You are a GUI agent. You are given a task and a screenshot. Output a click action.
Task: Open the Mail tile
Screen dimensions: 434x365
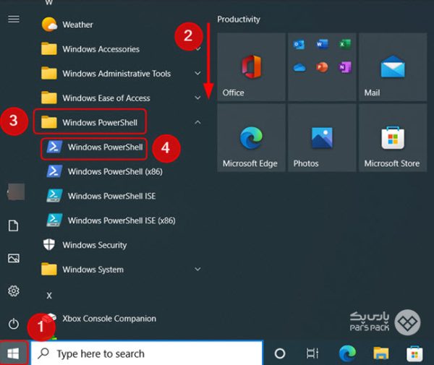click(391, 67)
